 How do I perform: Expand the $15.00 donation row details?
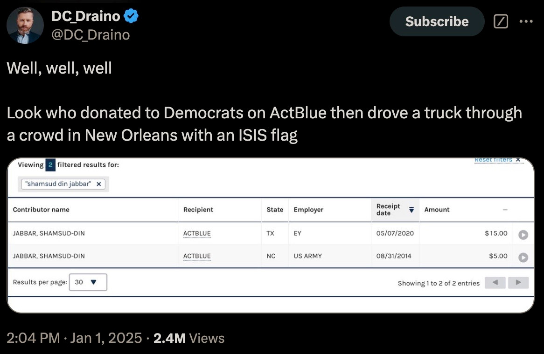point(523,235)
